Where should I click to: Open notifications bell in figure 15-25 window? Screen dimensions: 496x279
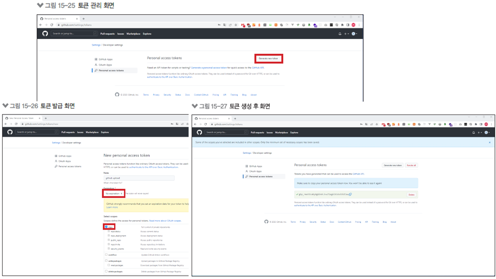pyautogui.click(x=340, y=34)
